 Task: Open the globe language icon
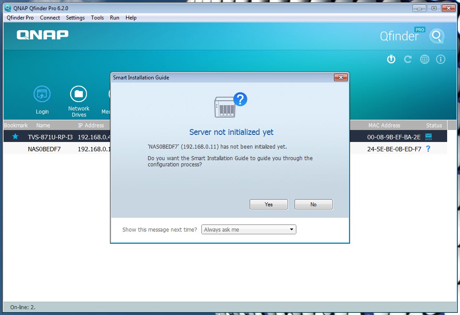click(425, 59)
